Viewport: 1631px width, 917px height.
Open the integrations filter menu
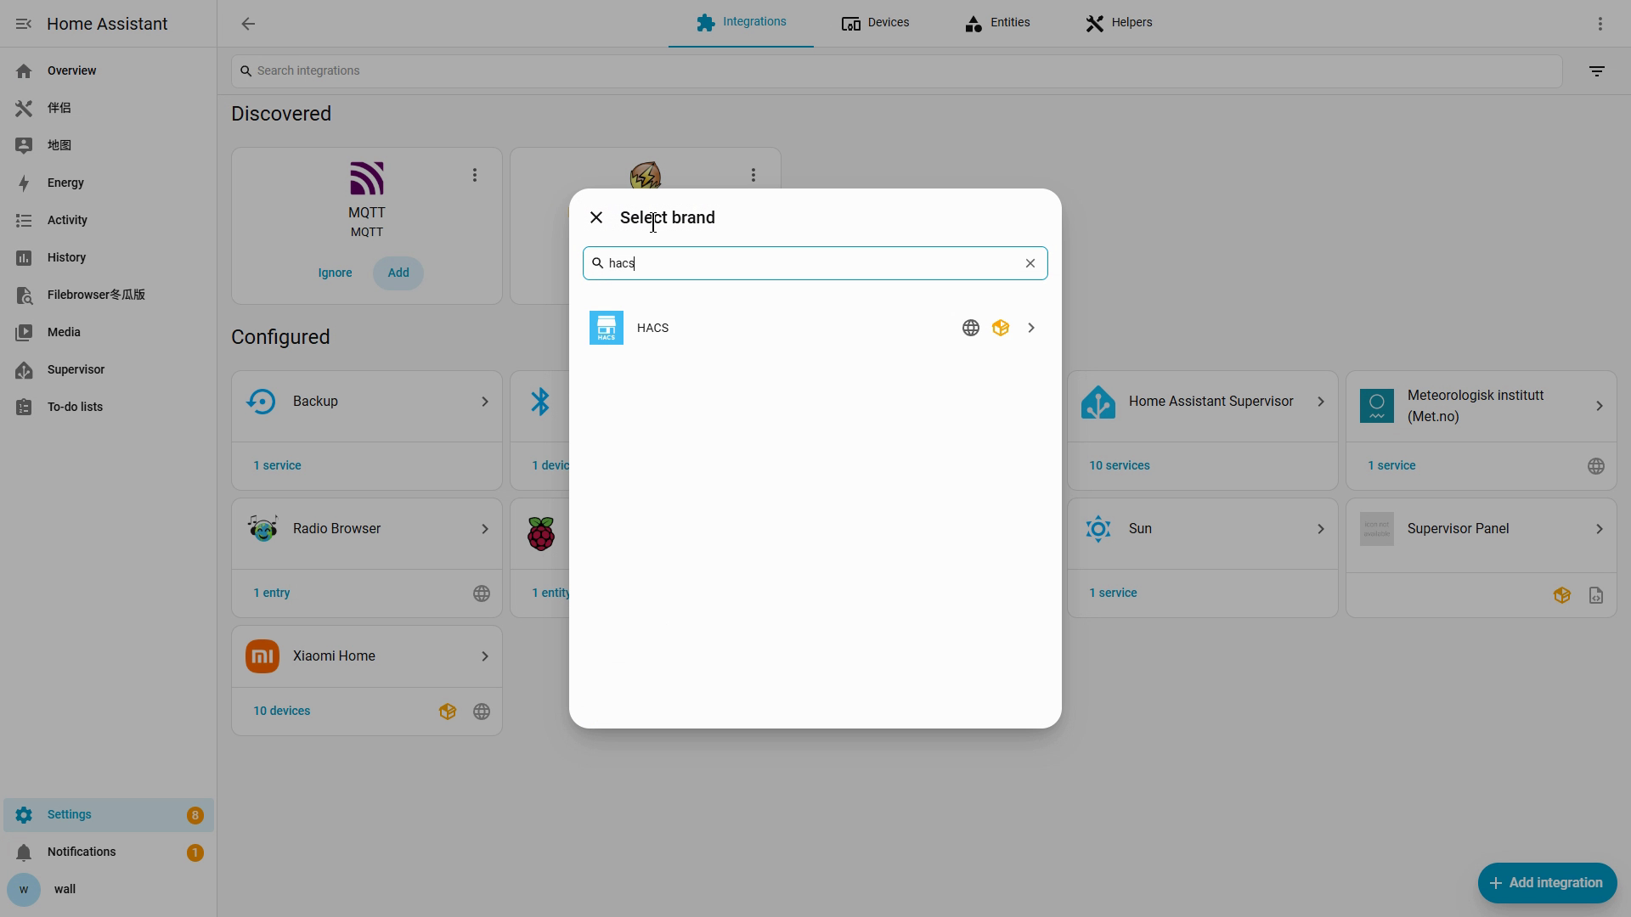point(1597,71)
